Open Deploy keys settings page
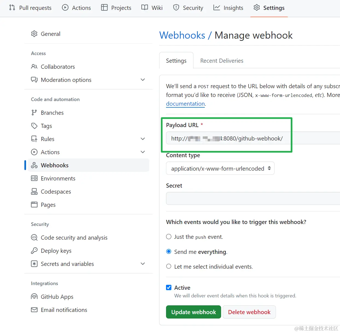The image size is (340, 333). (x=56, y=251)
